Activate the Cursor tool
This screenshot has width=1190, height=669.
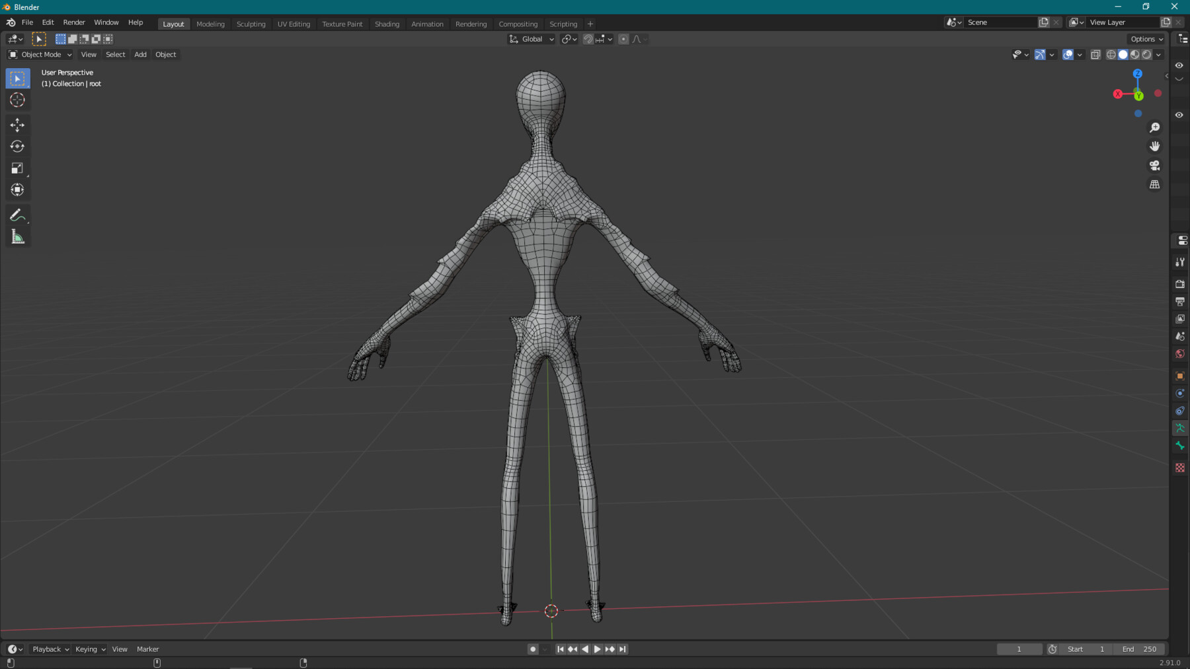pyautogui.click(x=17, y=100)
